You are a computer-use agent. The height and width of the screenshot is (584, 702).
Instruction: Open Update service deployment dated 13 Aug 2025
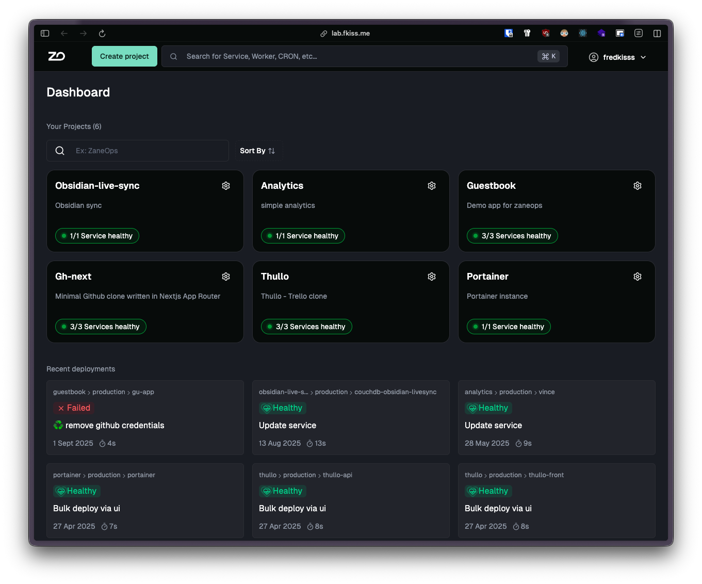pos(287,426)
